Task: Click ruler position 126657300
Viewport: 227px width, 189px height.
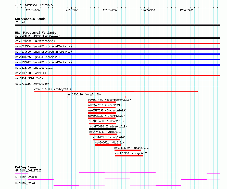Action: tap(148, 10)
